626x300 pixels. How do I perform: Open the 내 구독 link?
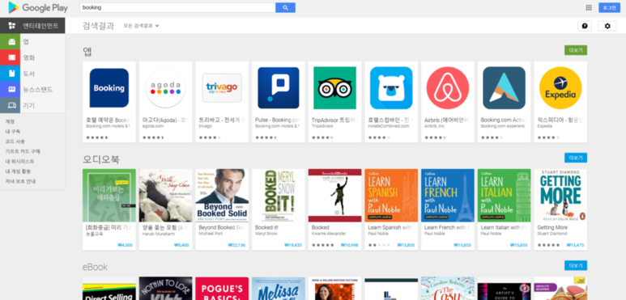click(x=13, y=132)
